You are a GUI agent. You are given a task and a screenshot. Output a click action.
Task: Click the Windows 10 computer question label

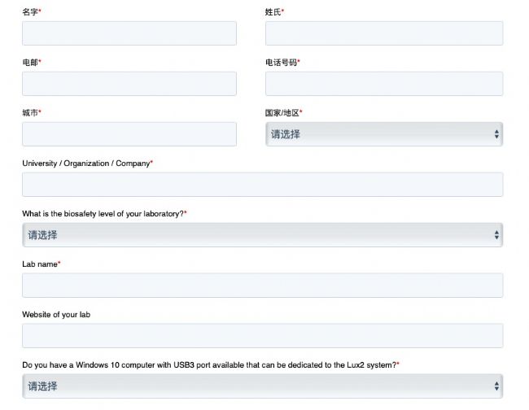point(209,364)
